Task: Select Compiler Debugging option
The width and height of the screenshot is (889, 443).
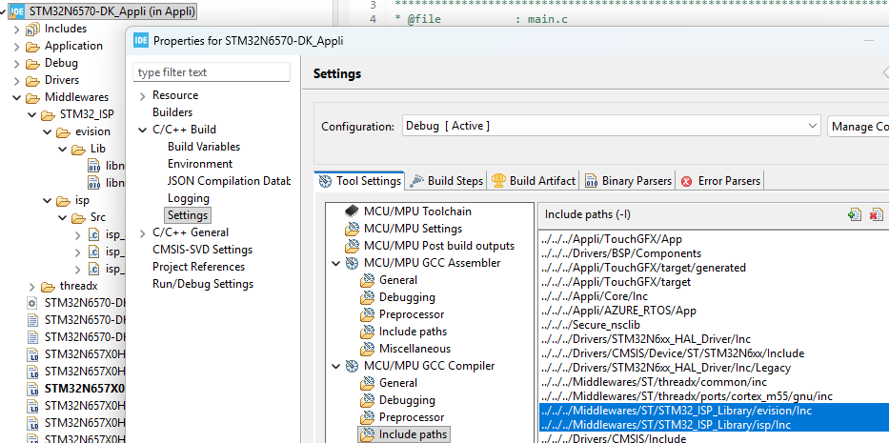Action: tap(407, 400)
